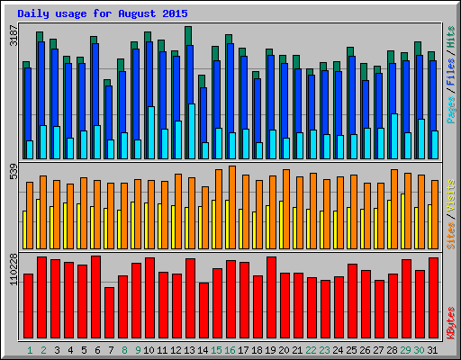Select day 12 on the date axis
The height and width of the screenshot is (360, 461).
click(x=176, y=350)
